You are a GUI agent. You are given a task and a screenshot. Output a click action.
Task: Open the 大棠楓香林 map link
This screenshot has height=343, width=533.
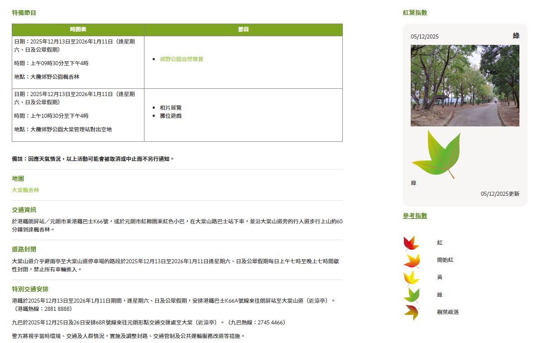pos(25,190)
